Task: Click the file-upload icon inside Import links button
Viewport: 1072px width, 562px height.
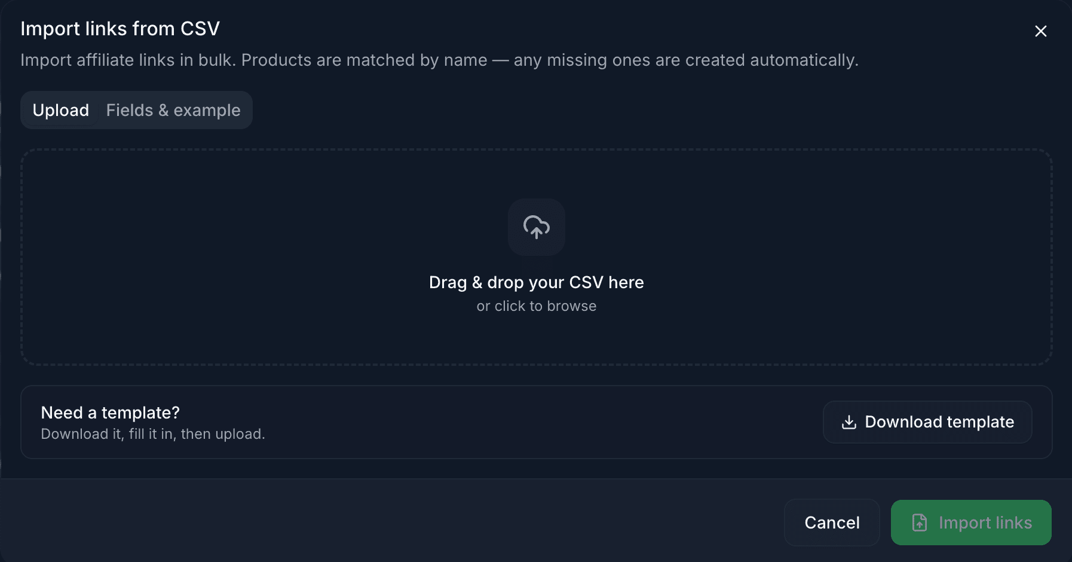Action: pyautogui.click(x=919, y=522)
